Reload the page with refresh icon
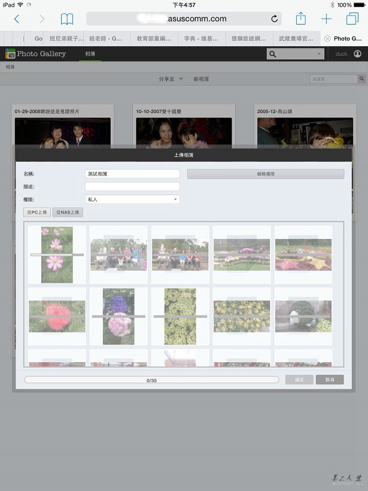Image resolution: width=368 pixels, height=491 pixels. [x=275, y=19]
